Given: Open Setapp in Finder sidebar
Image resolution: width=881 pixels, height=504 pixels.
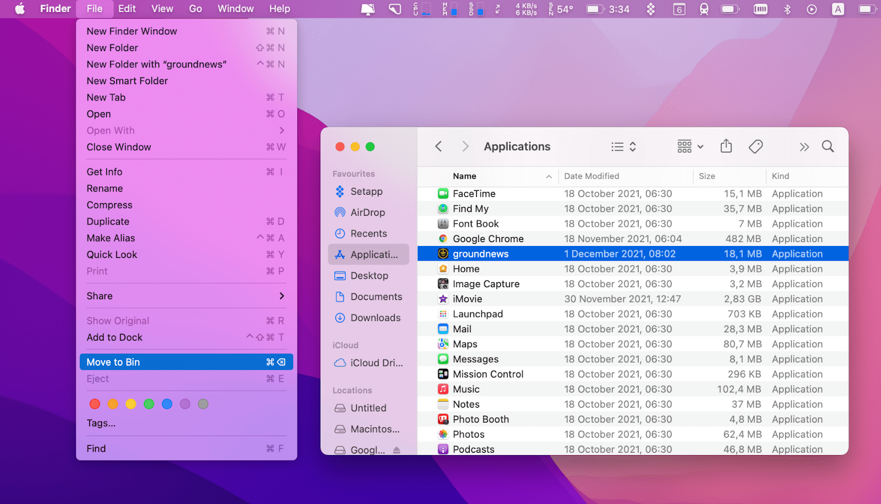Looking at the screenshot, I should pos(368,191).
